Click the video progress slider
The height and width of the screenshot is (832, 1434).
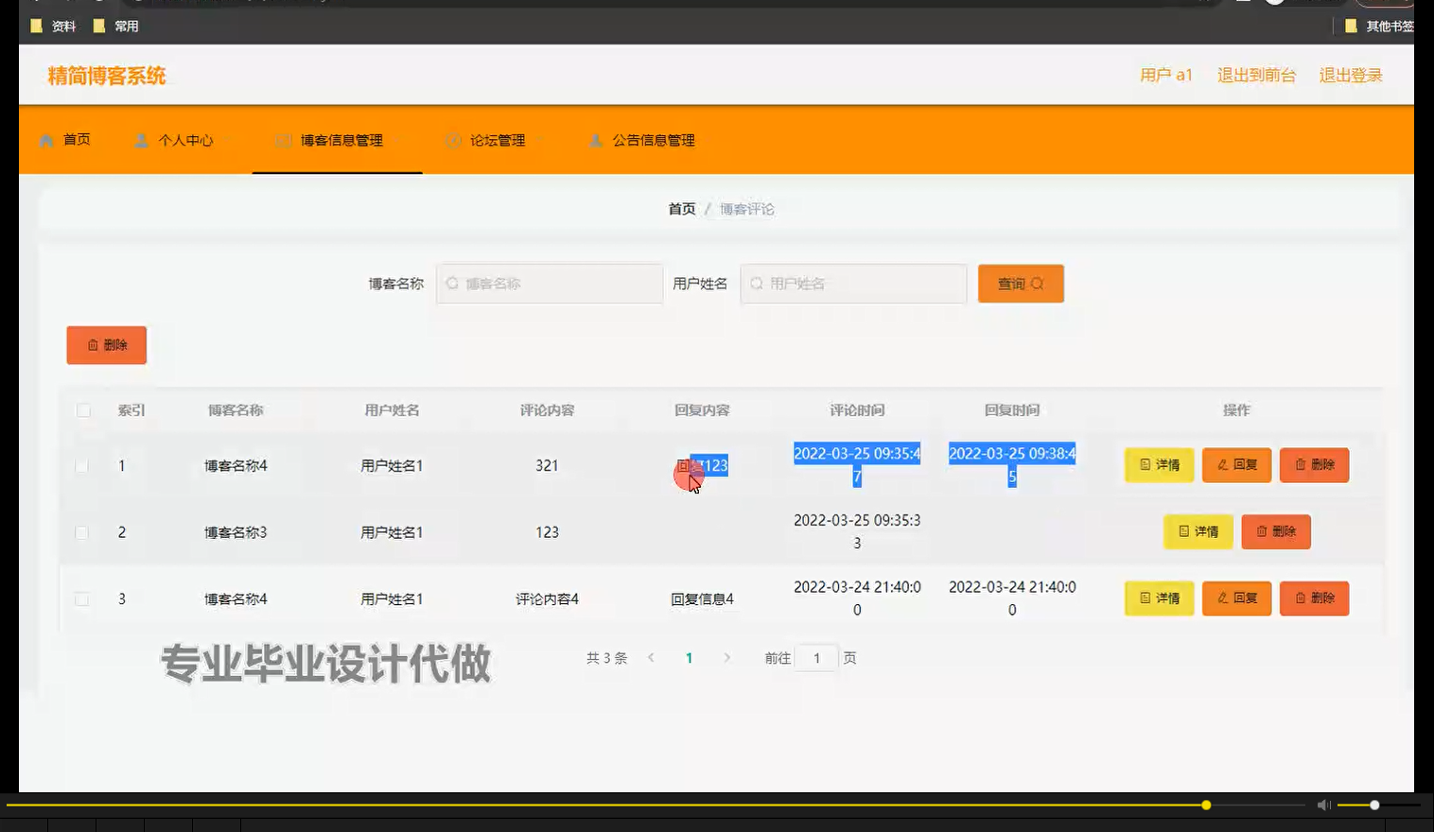tap(1205, 805)
